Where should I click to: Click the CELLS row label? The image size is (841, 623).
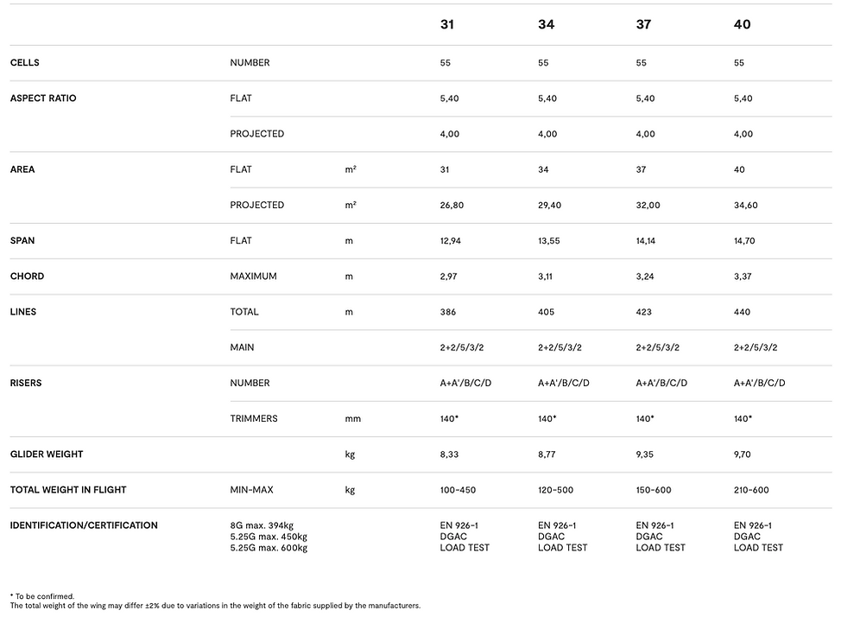[25, 63]
